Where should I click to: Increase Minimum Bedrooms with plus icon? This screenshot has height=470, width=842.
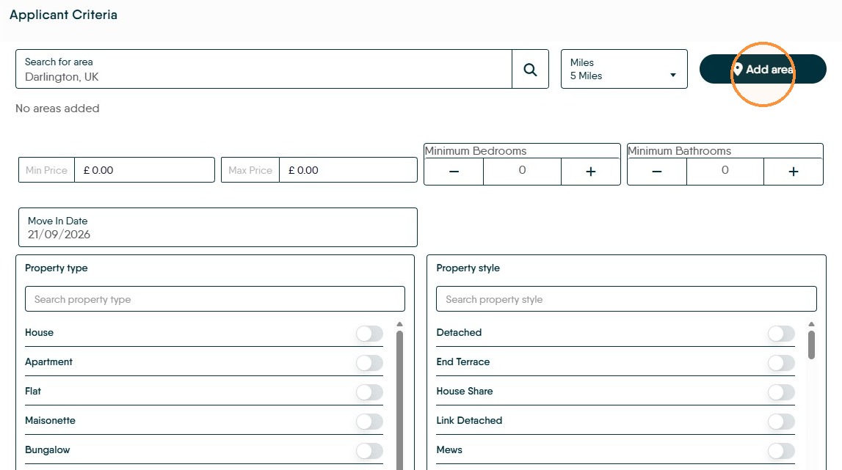tap(591, 172)
